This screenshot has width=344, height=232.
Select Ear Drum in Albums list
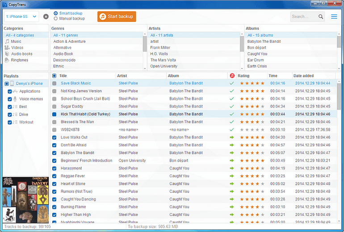256,60
